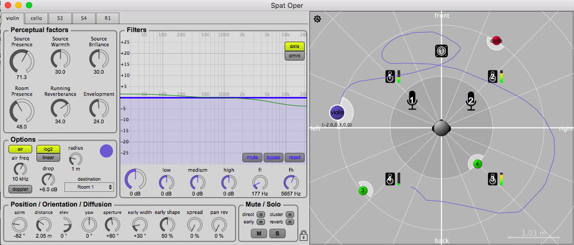Select microphone 2 icon
The height and width of the screenshot is (245, 574).
(471, 100)
